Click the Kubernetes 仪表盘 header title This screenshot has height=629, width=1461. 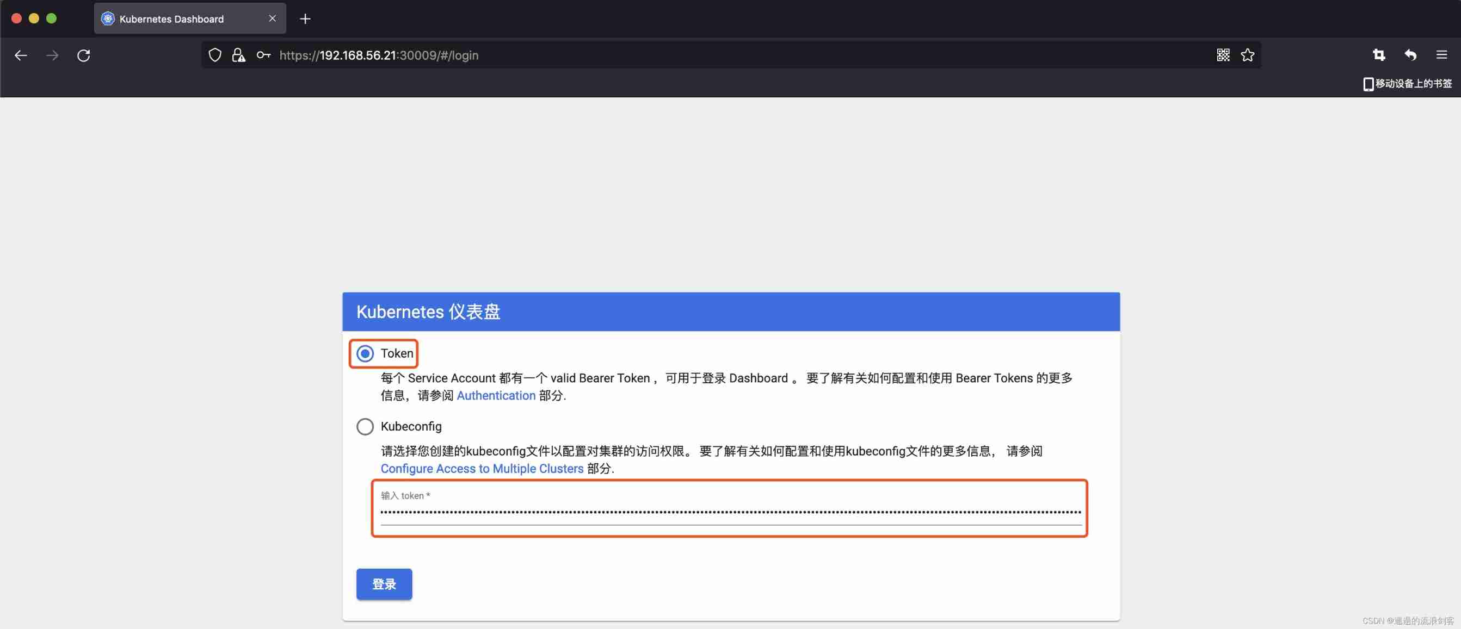428,312
